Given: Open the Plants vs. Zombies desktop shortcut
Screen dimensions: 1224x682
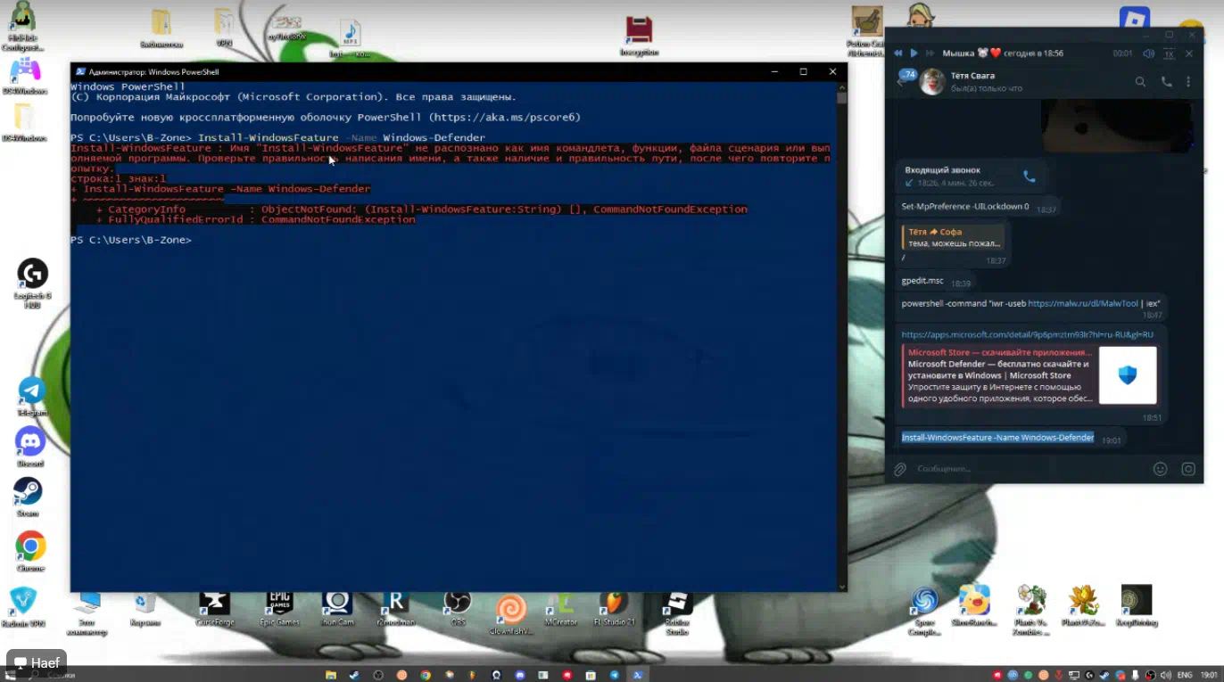Looking at the screenshot, I should [1031, 611].
